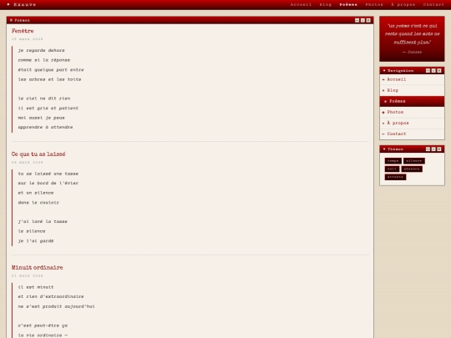Viewport: 451px width, 338px height.
Task: Minimize the Thèmes sidebar panel
Action: [428, 149]
